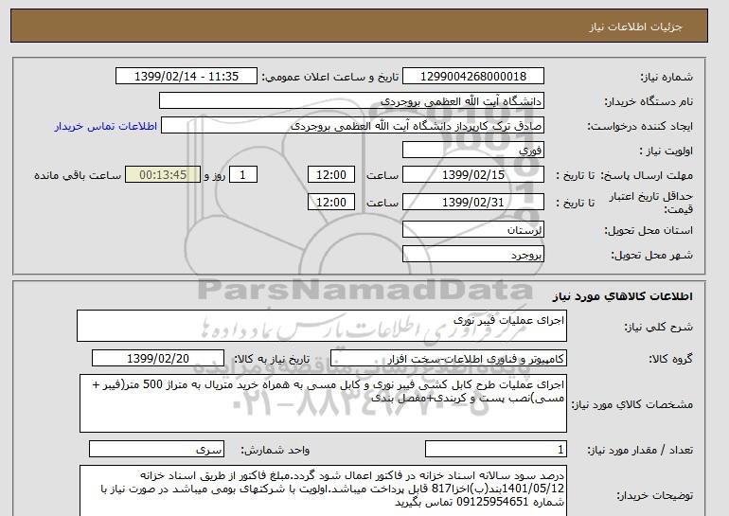729x516 pixels.
Task: Click the price validity time 12:00 field
Action: pyautogui.click(x=331, y=203)
